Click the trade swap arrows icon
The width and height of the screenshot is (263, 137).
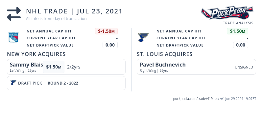click(14, 14)
